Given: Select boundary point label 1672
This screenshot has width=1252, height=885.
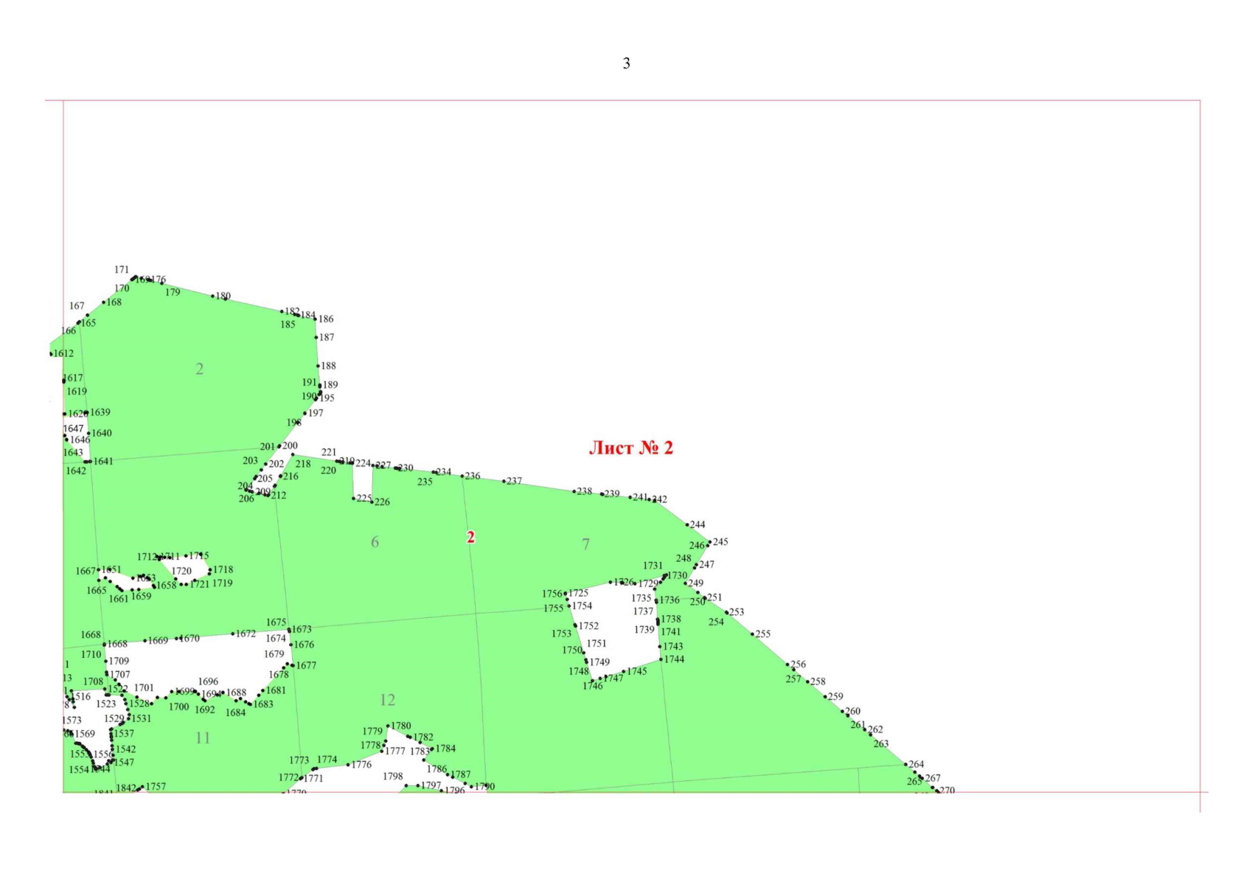Looking at the screenshot, I should coord(246,634).
